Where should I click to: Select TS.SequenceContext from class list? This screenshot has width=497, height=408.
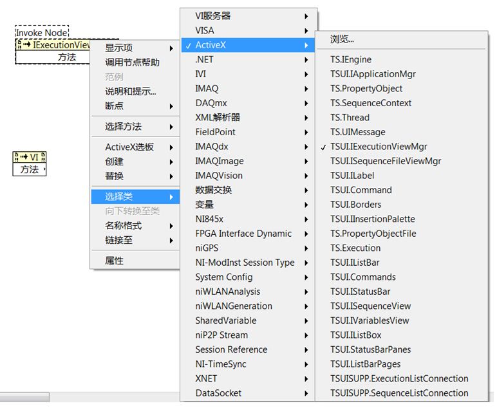371,103
